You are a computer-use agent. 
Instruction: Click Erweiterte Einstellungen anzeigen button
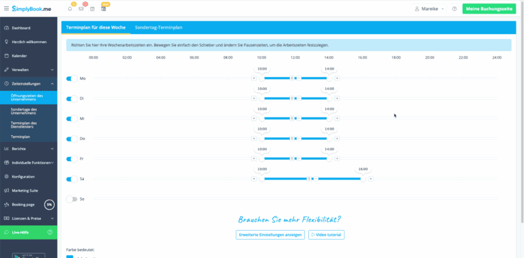point(270,235)
